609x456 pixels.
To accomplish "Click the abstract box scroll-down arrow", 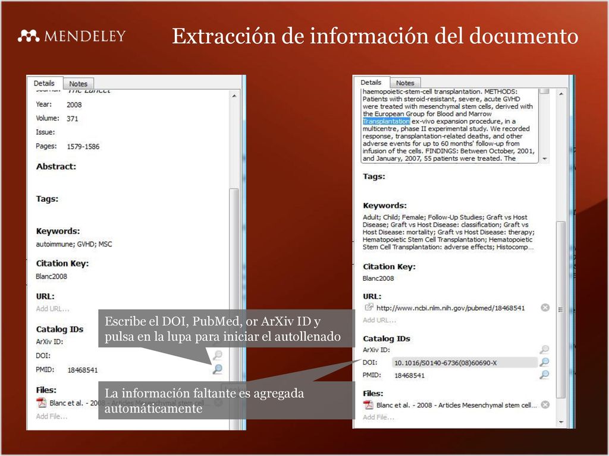I will pyautogui.click(x=545, y=159).
